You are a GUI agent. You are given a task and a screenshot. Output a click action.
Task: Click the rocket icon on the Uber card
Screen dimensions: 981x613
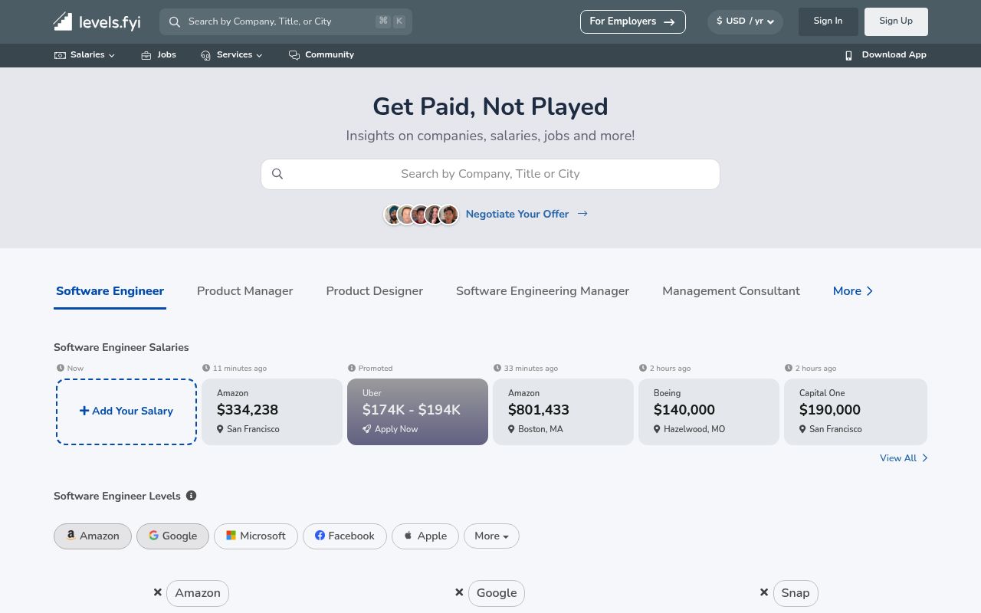click(x=367, y=429)
